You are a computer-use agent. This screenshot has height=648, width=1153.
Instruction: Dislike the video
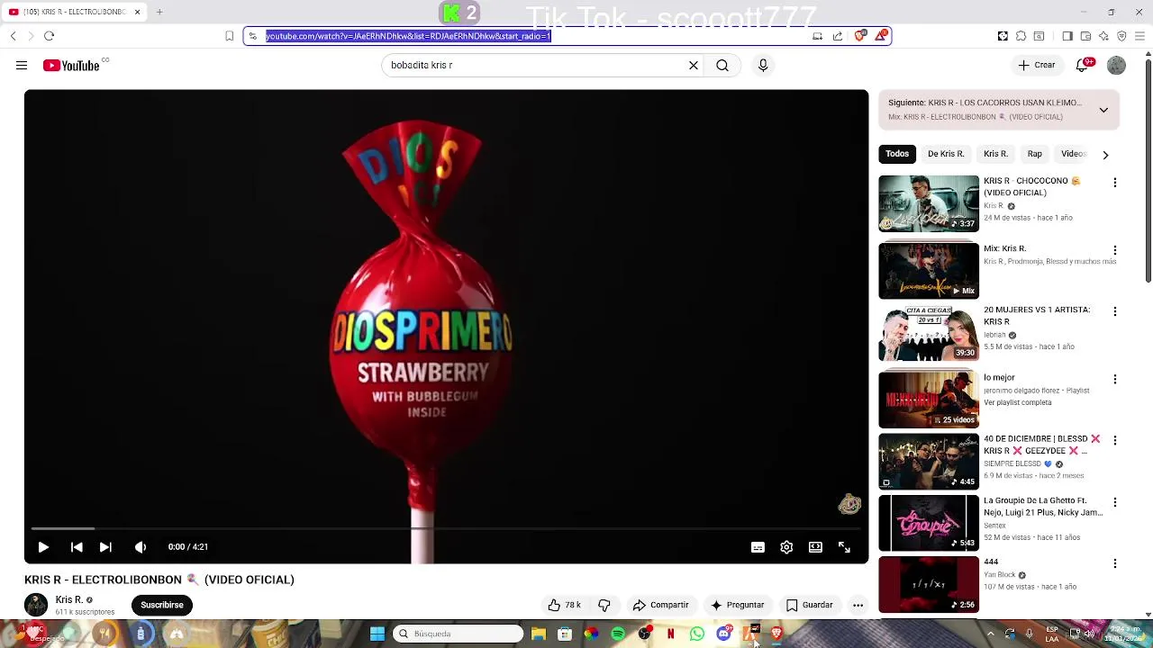point(604,605)
